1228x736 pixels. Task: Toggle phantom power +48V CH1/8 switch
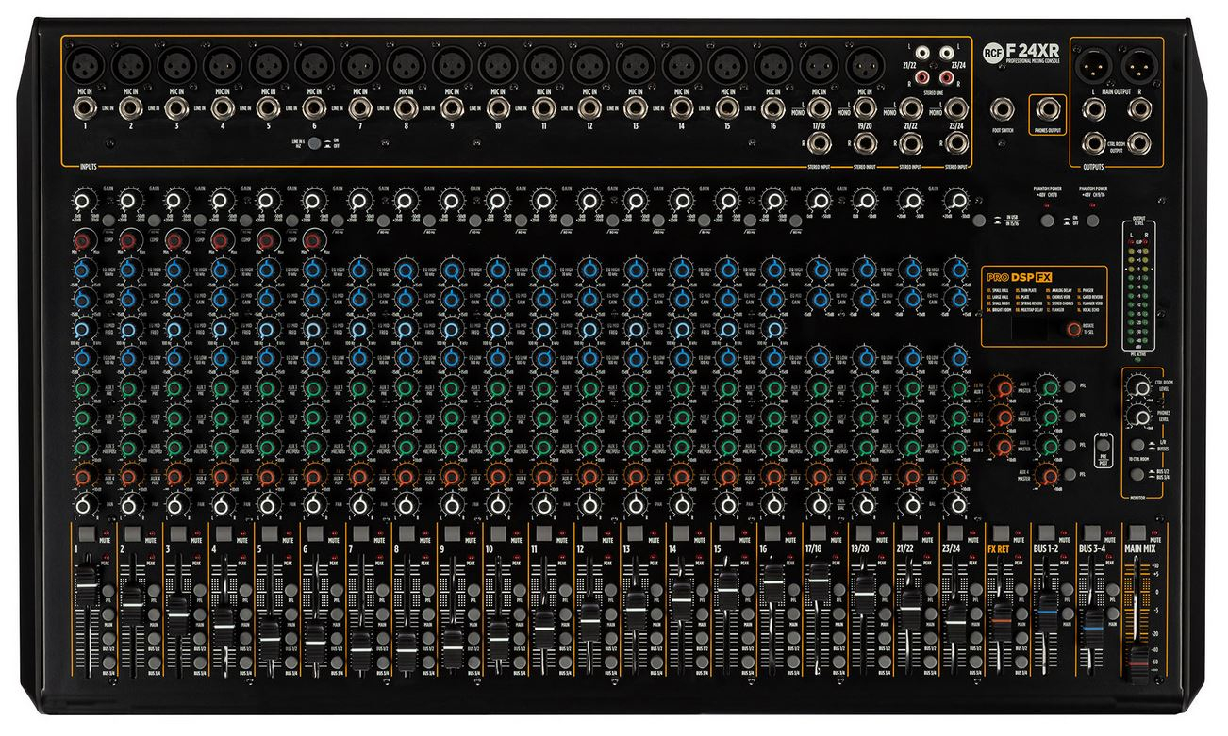click(x=1048, y=220)
